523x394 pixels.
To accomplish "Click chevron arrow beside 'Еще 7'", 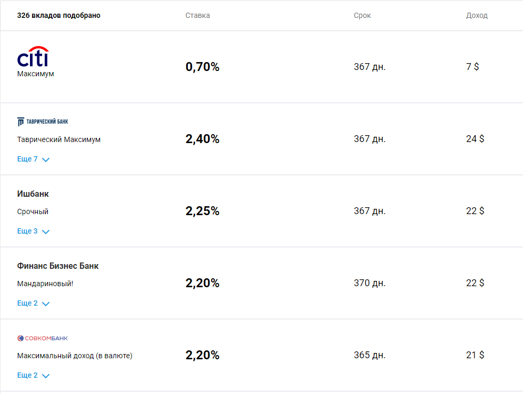I will (x=46, y=159).
